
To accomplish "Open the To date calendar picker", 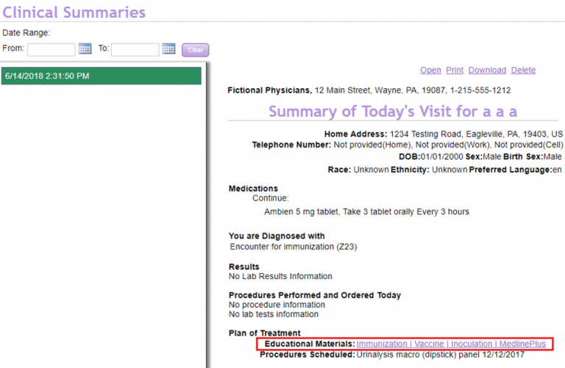I will (x=168, y=49).
